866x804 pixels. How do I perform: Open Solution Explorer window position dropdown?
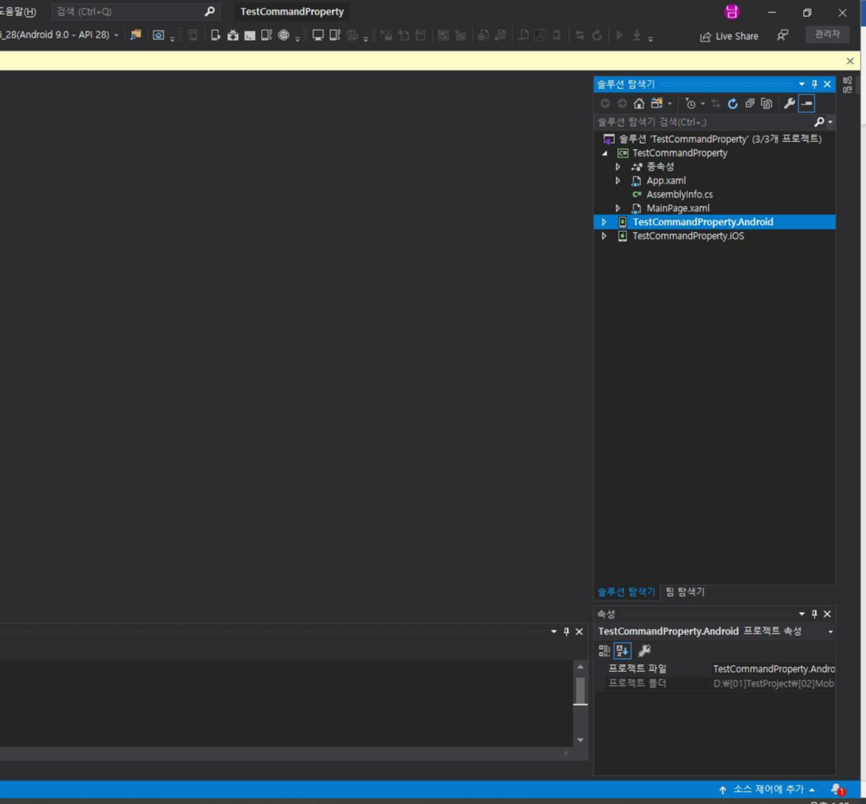802,84
